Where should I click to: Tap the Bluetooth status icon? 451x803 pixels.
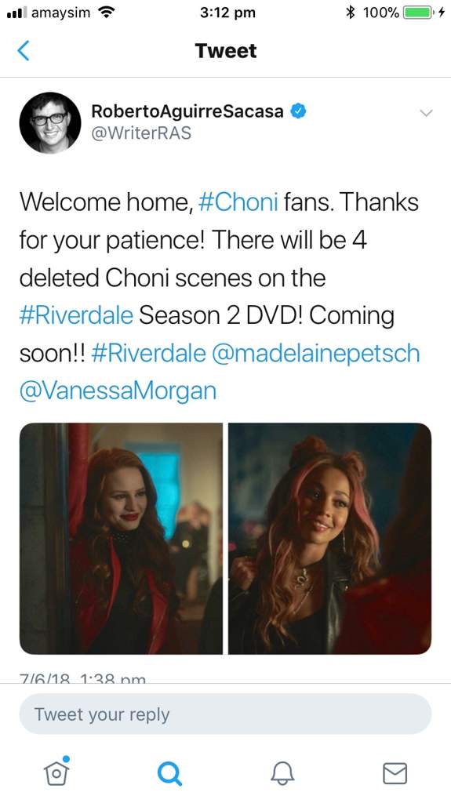[351, 13]
